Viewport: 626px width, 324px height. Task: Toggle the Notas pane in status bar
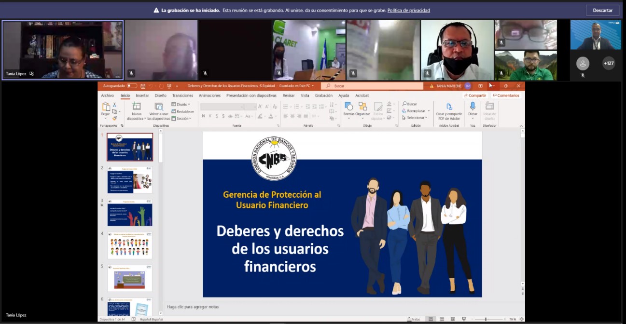413,319
